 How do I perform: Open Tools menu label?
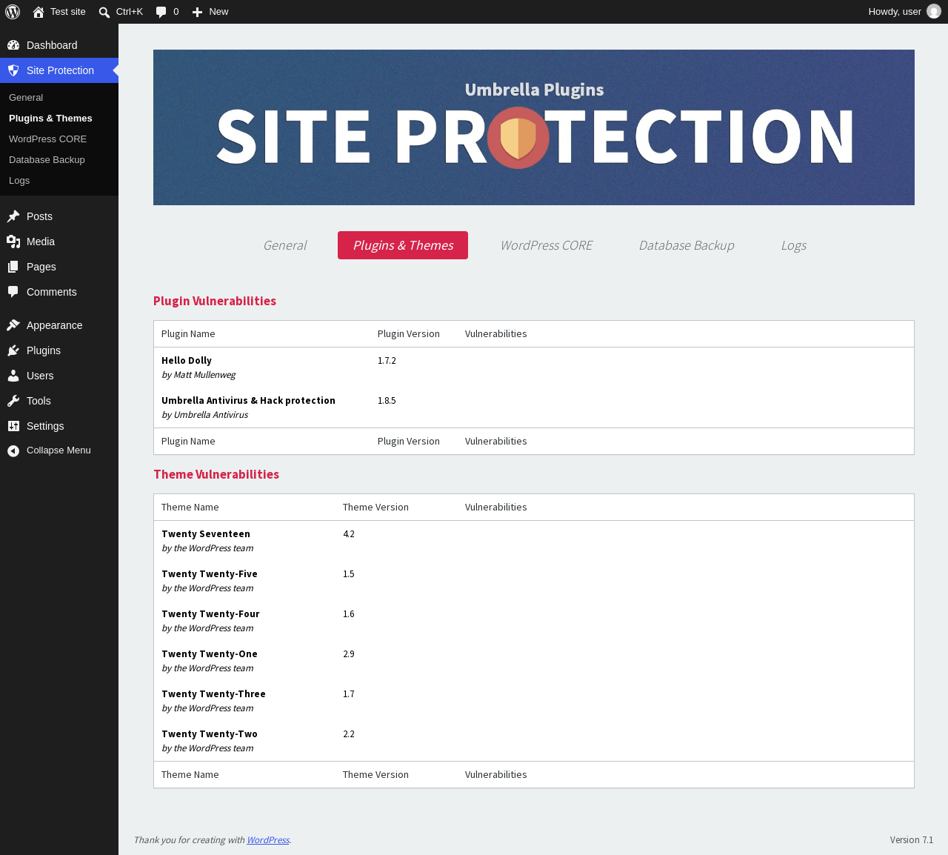pyautogui.click(x=39, y=401)
